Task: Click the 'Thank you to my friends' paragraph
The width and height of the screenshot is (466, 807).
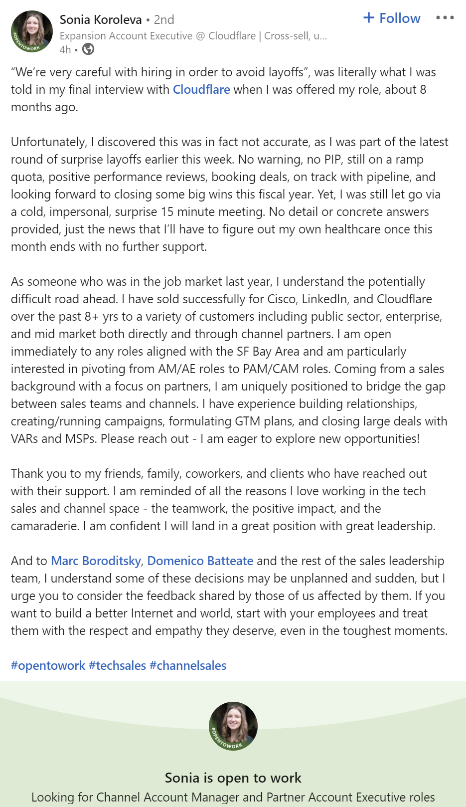Action: click(x=223, y=500)
